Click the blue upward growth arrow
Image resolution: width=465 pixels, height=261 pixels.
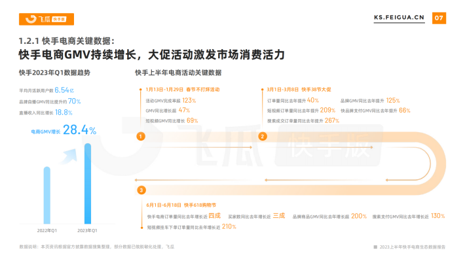(x=69, y=156)
